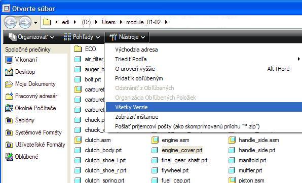Viewport: 302px width, 183px height.
Task: Select the engine.asm assembly file
Action: point(170,140)
